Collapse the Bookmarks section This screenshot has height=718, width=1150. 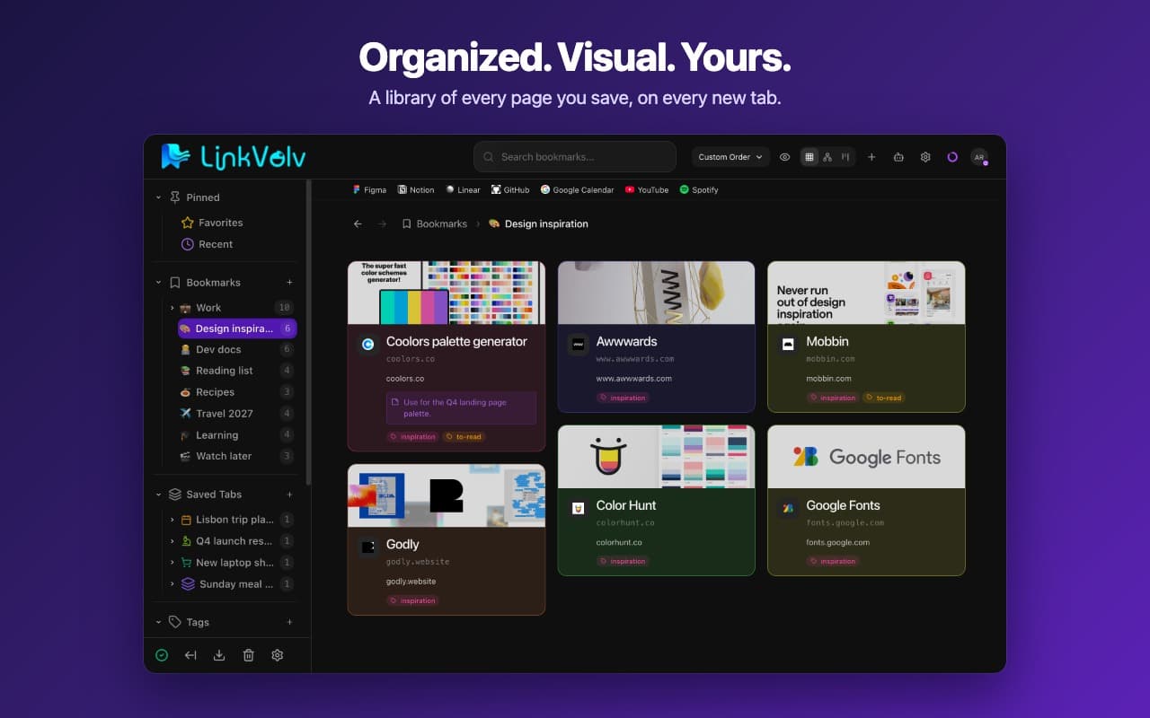pos(158,283)
